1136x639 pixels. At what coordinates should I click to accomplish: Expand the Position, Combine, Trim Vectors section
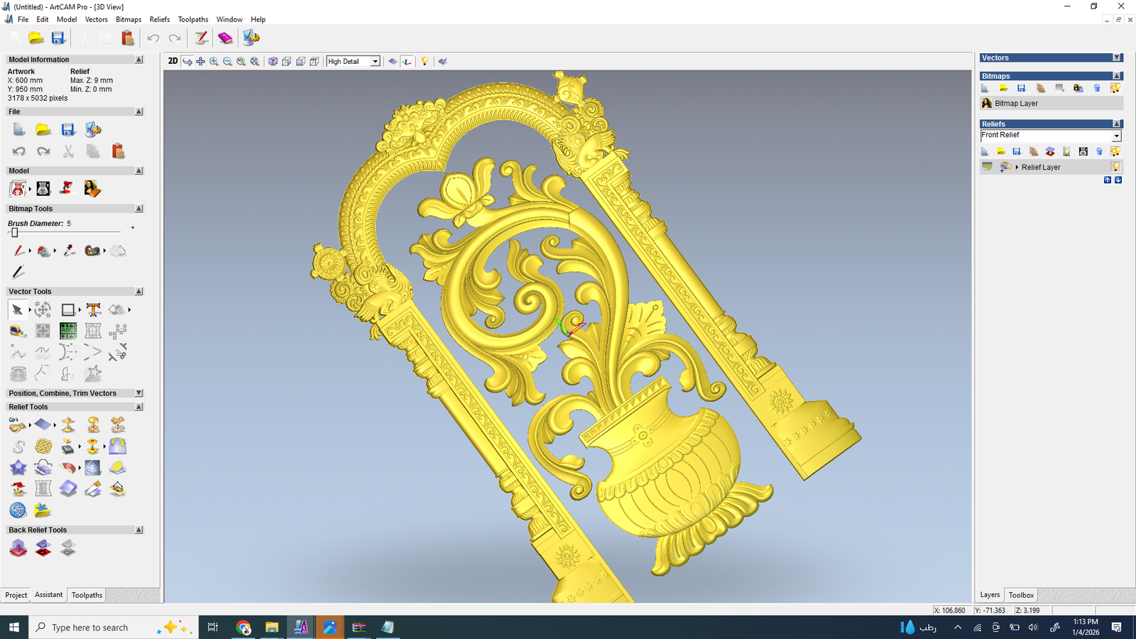coord(138,393)
